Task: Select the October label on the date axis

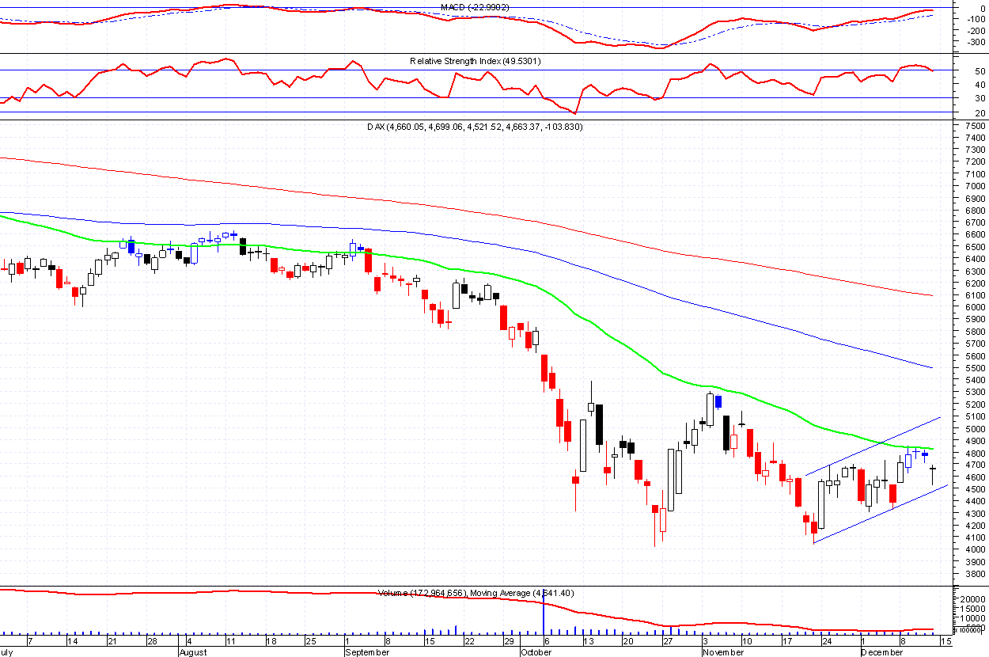Action: pyautogui.click(x=536, y=652)
